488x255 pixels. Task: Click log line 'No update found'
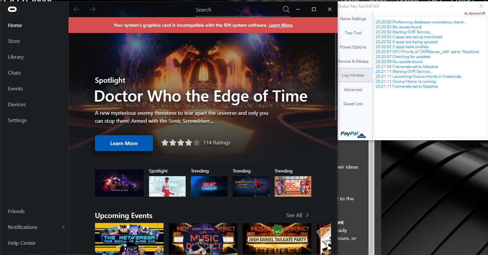[x=399, y=62]
